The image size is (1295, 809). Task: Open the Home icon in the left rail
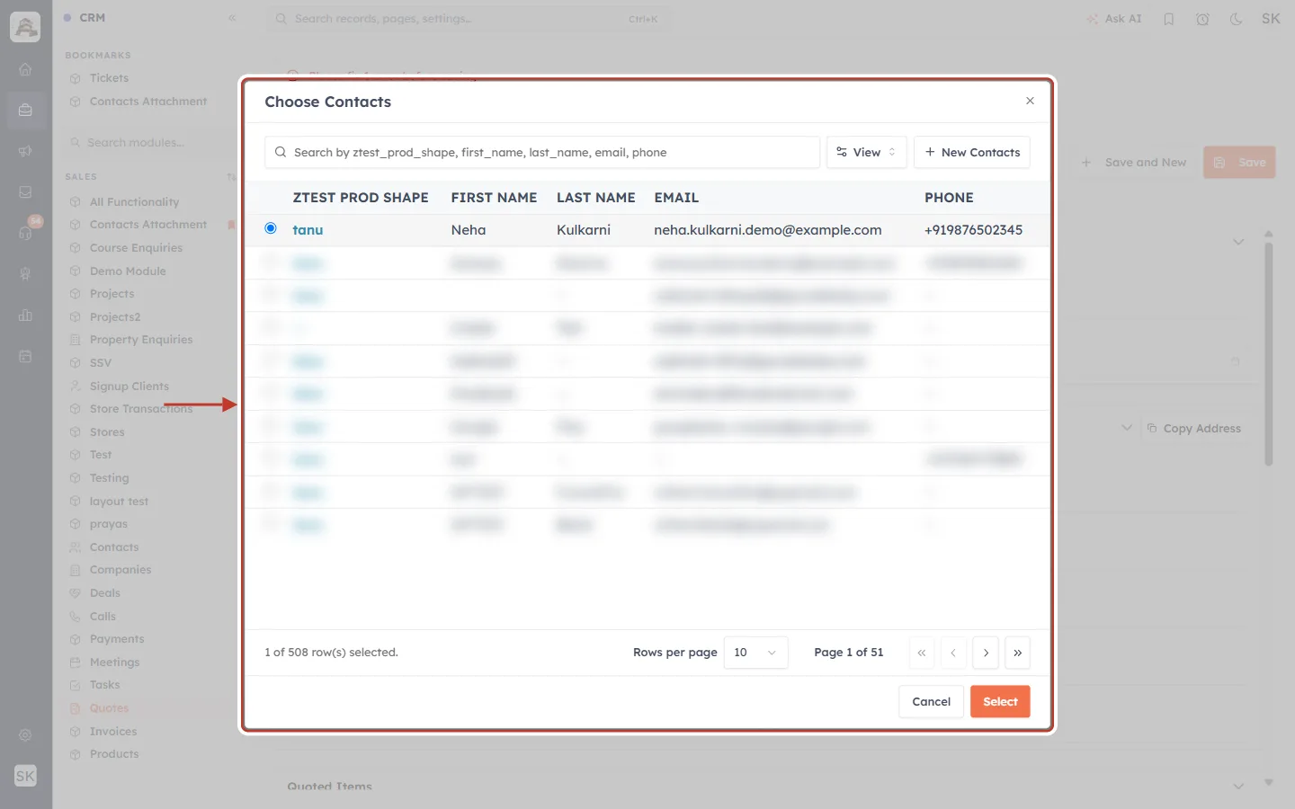25,69
